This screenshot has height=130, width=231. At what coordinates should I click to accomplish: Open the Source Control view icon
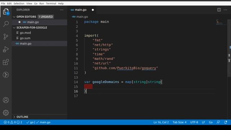6,36
